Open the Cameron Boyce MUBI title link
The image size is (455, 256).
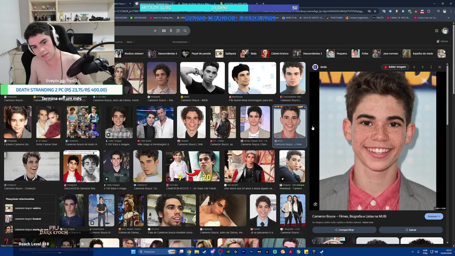[349, 216]
